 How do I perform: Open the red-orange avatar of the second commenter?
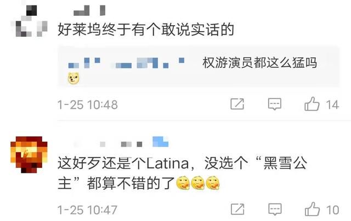tap(29, 154)
